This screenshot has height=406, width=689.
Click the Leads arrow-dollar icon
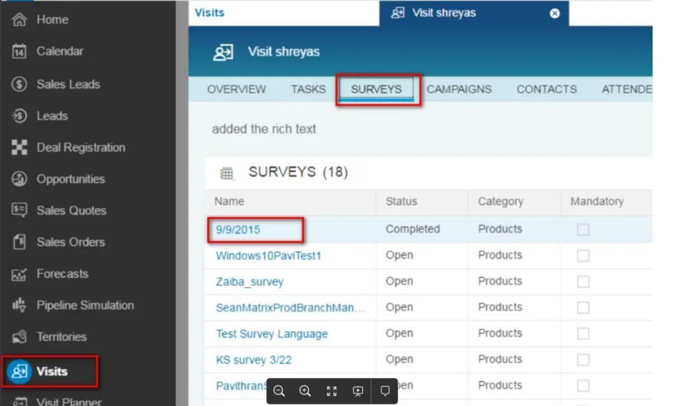19,116
